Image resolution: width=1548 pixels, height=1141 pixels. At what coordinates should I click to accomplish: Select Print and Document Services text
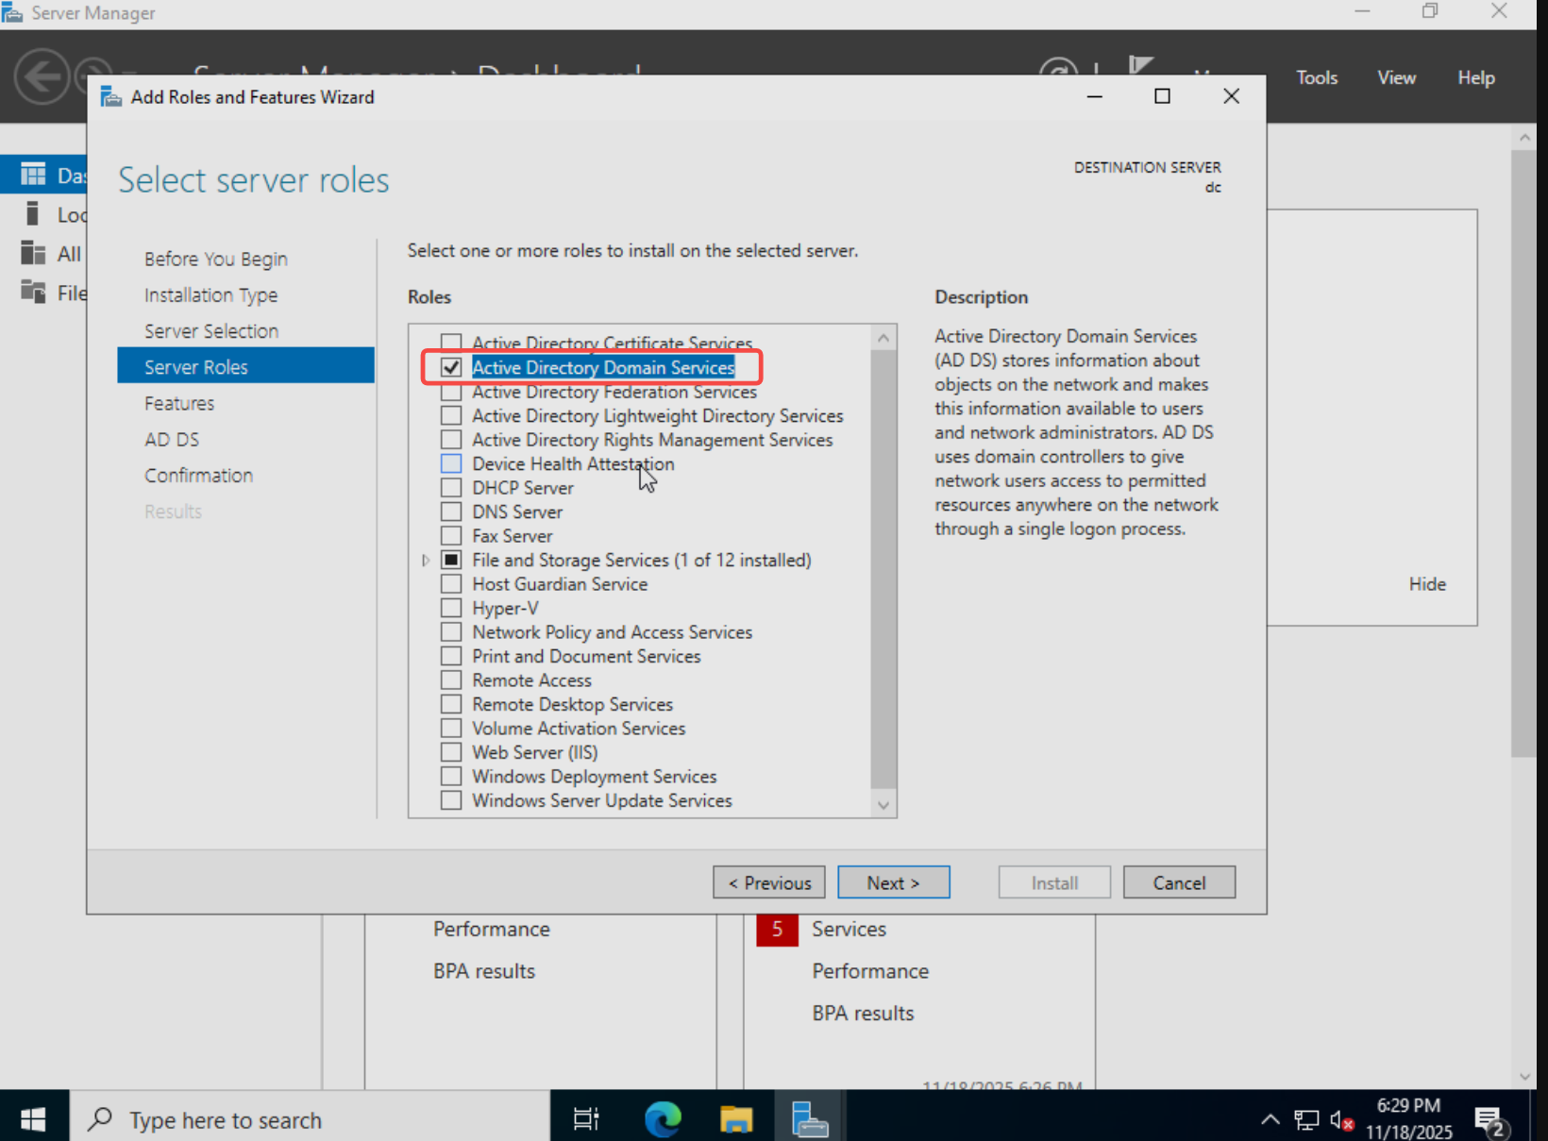[586, 656]
